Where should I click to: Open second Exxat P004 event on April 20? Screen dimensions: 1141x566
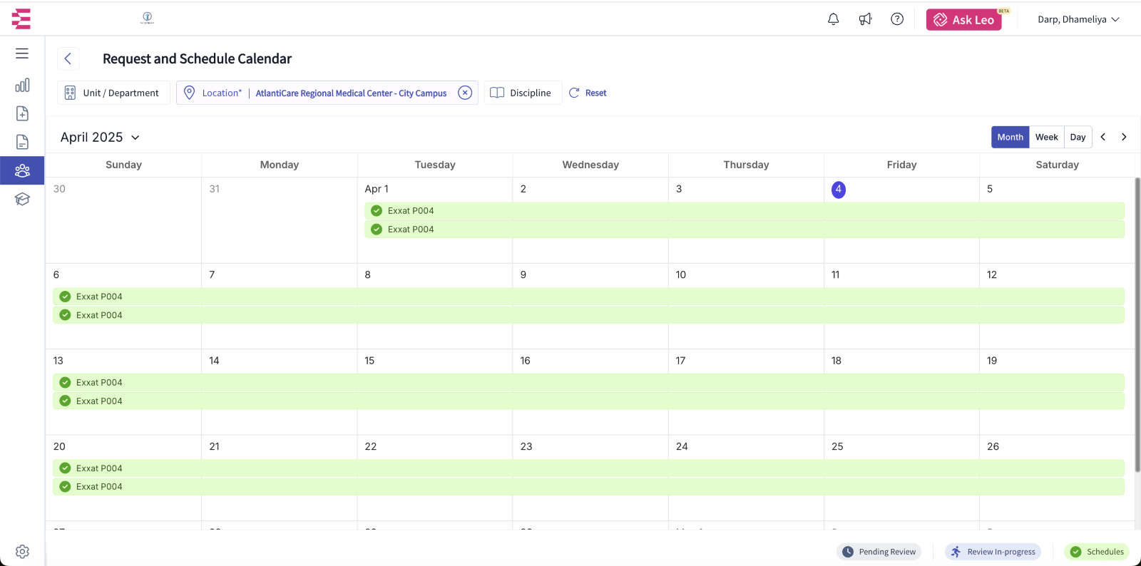588,487
